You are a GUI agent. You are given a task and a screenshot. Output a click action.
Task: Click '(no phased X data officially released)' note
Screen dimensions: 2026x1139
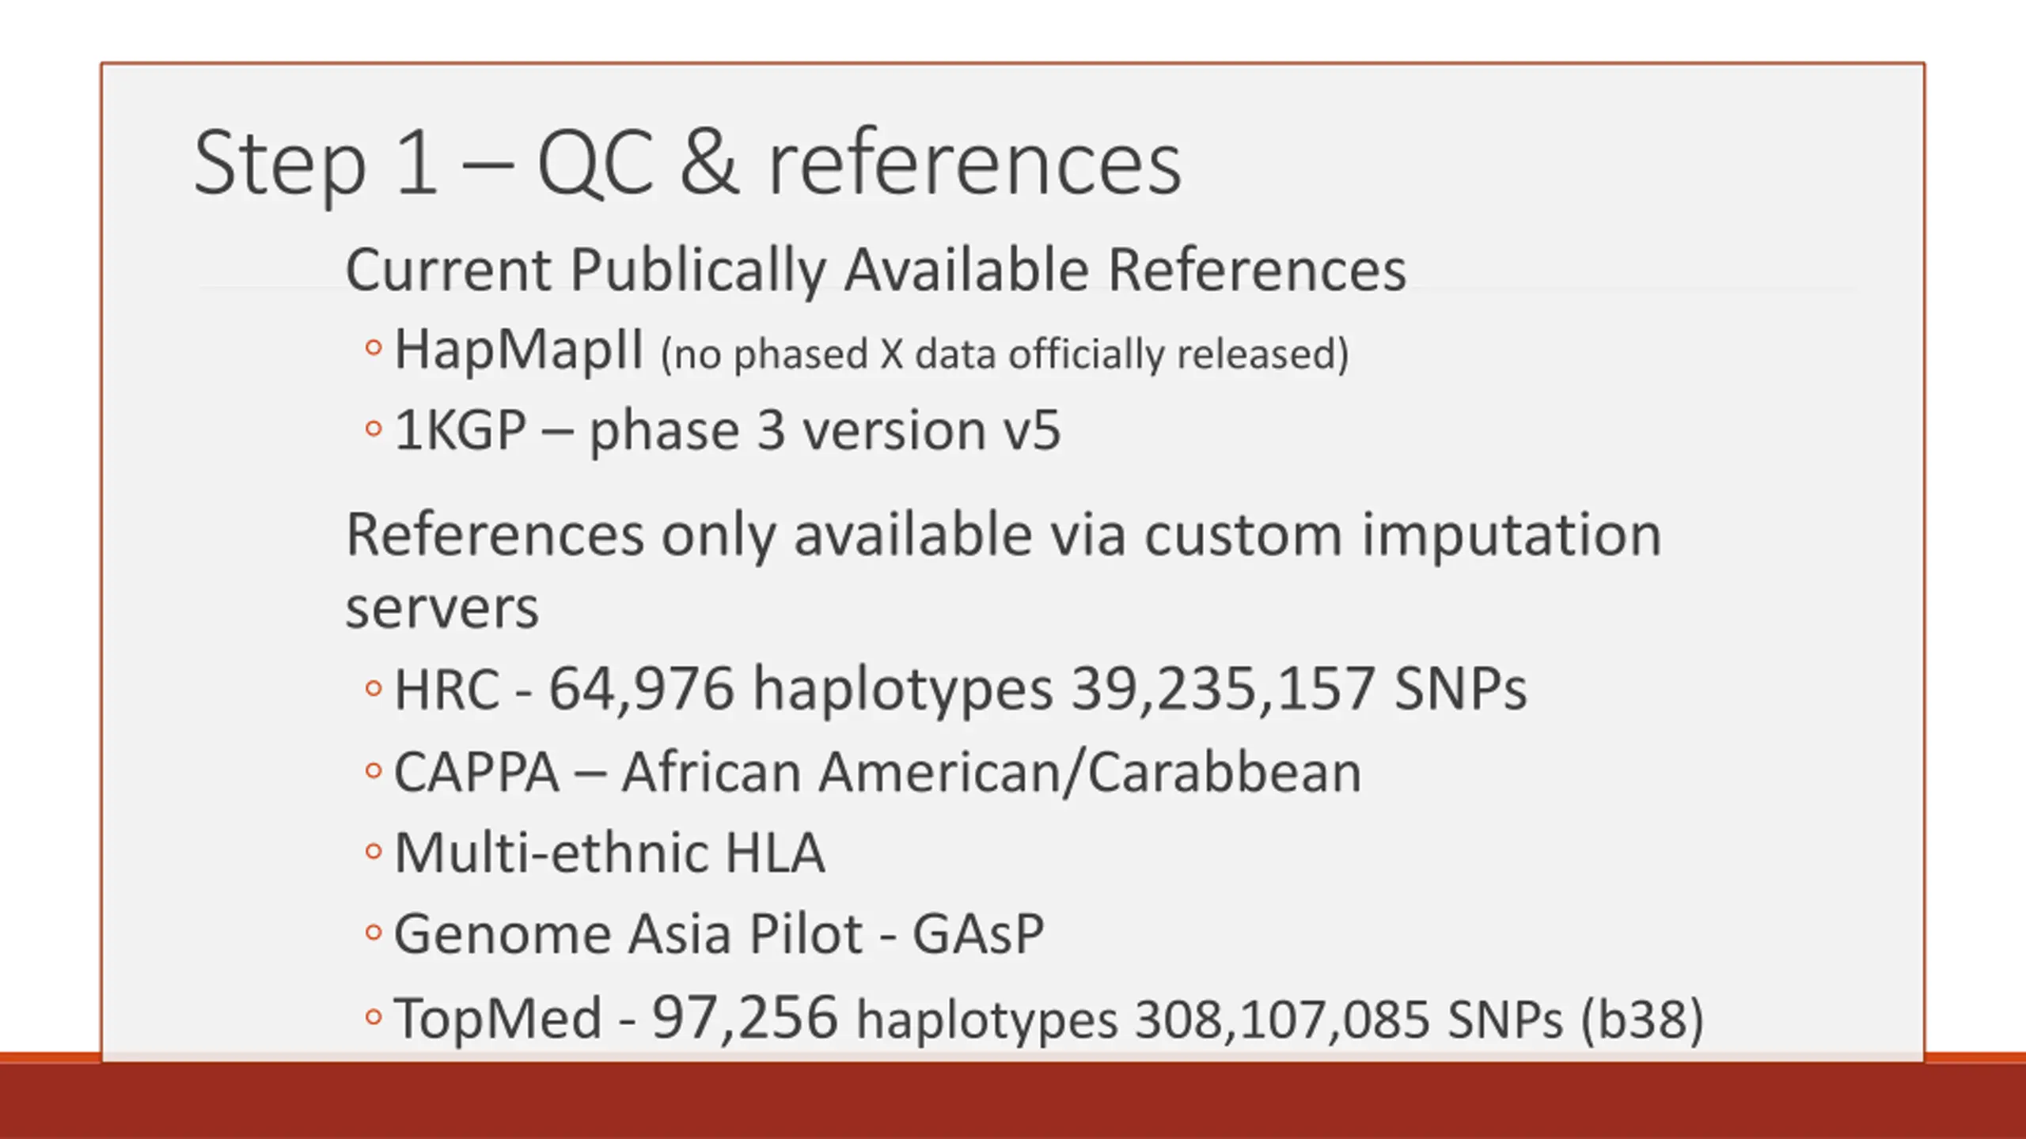coord(1004,354)
